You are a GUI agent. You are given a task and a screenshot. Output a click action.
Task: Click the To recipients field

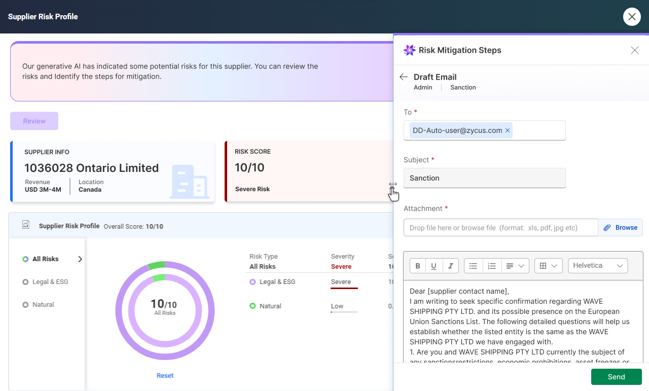pos(484,130)
